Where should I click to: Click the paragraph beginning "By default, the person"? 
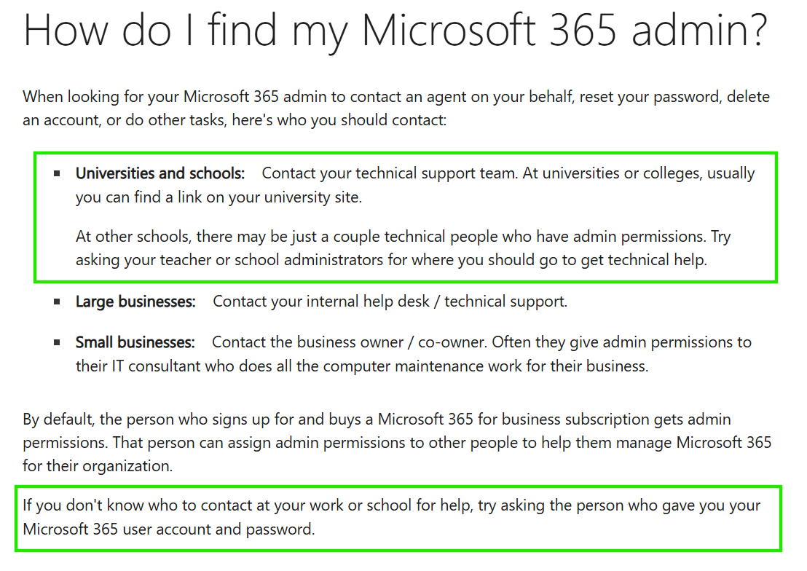[x=397, y=442]
